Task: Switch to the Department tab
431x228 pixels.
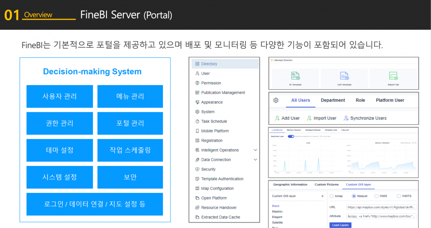Action: click(333, 101)
